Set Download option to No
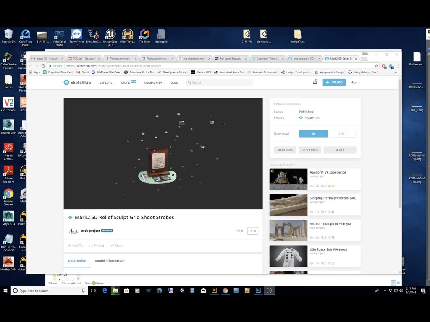430x322 pixels. coord(313,134)
